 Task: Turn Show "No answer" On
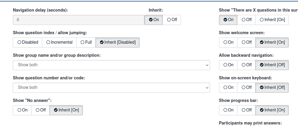point(22,110)
